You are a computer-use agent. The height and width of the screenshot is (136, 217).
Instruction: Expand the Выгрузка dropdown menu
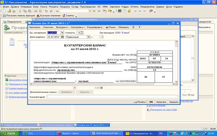tap(62, 27)
